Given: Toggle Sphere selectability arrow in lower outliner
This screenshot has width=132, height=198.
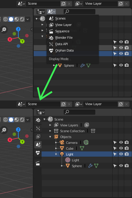Looking at the screenshot, I should tap(115, 166).
